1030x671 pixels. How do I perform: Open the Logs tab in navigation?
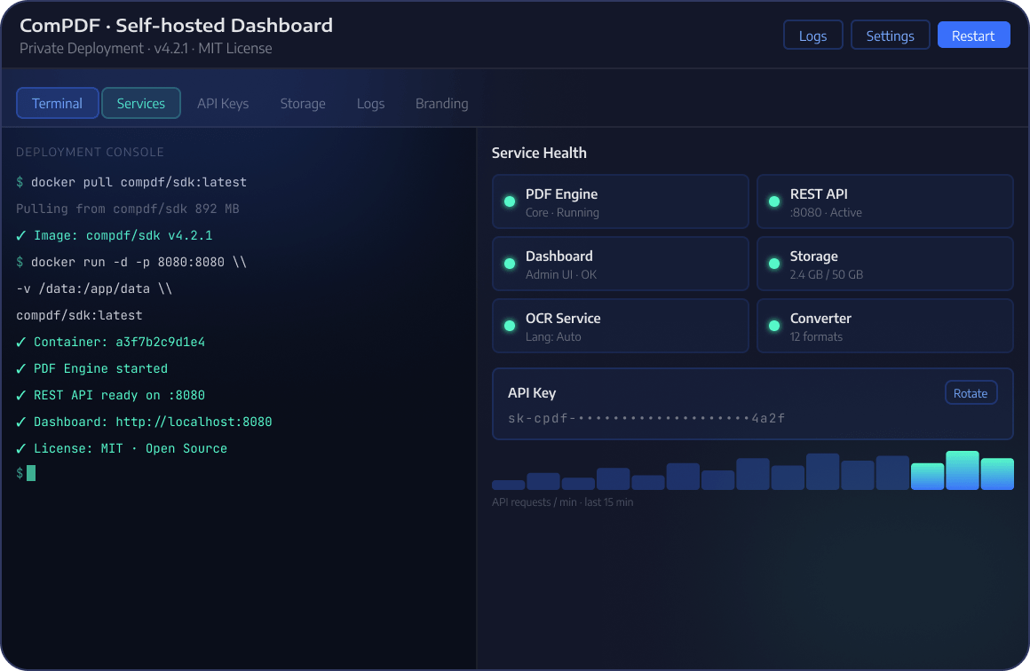click(370, 103)
